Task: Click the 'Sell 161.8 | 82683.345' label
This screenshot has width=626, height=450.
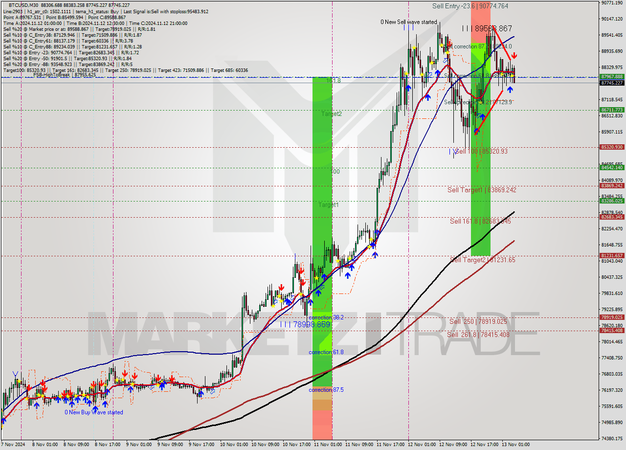Action: coord(480,221)
